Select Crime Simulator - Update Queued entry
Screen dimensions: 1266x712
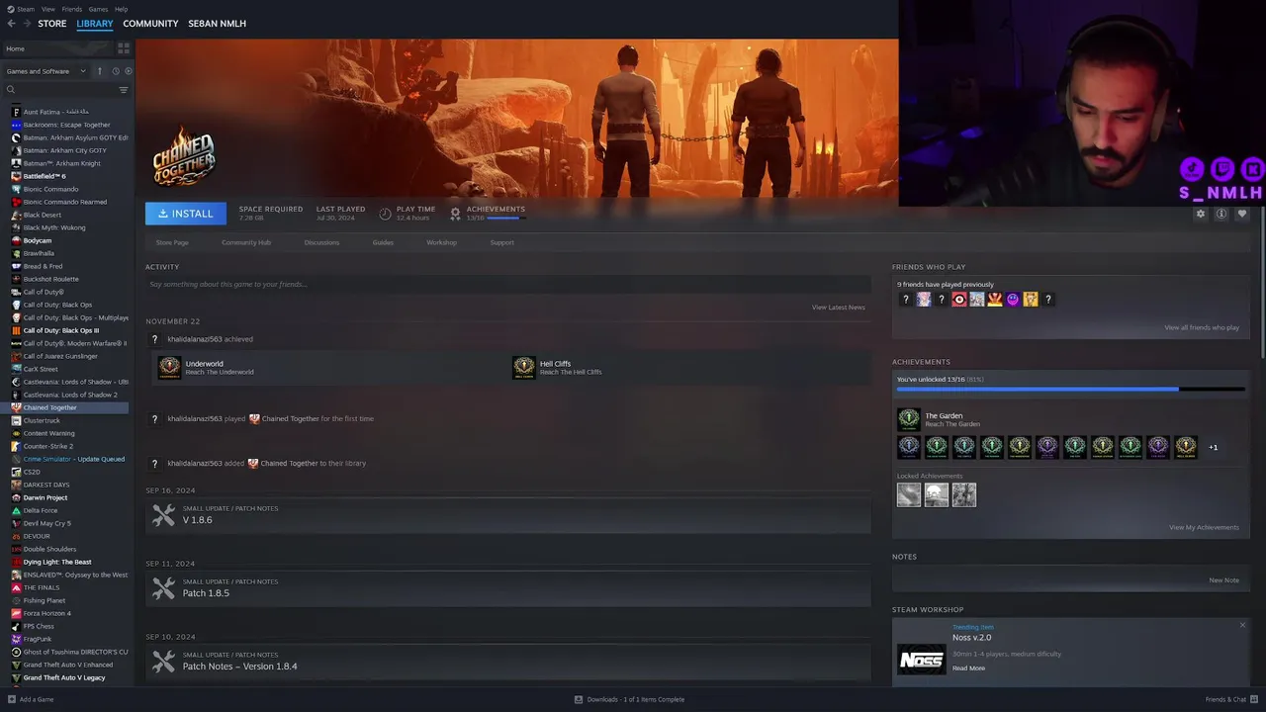click(67, 459)
